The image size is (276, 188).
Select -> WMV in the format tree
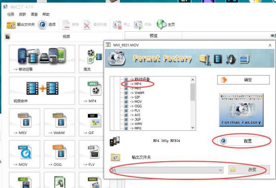(136, 124)
